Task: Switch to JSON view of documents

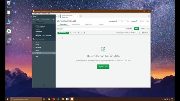Action: (x=81, y=33)
